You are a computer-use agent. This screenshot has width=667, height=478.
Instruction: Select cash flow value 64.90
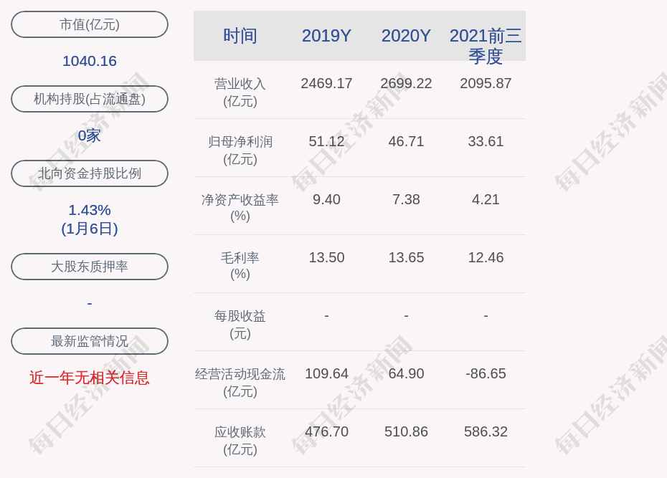pyautogui.click(x=406, y=374)
